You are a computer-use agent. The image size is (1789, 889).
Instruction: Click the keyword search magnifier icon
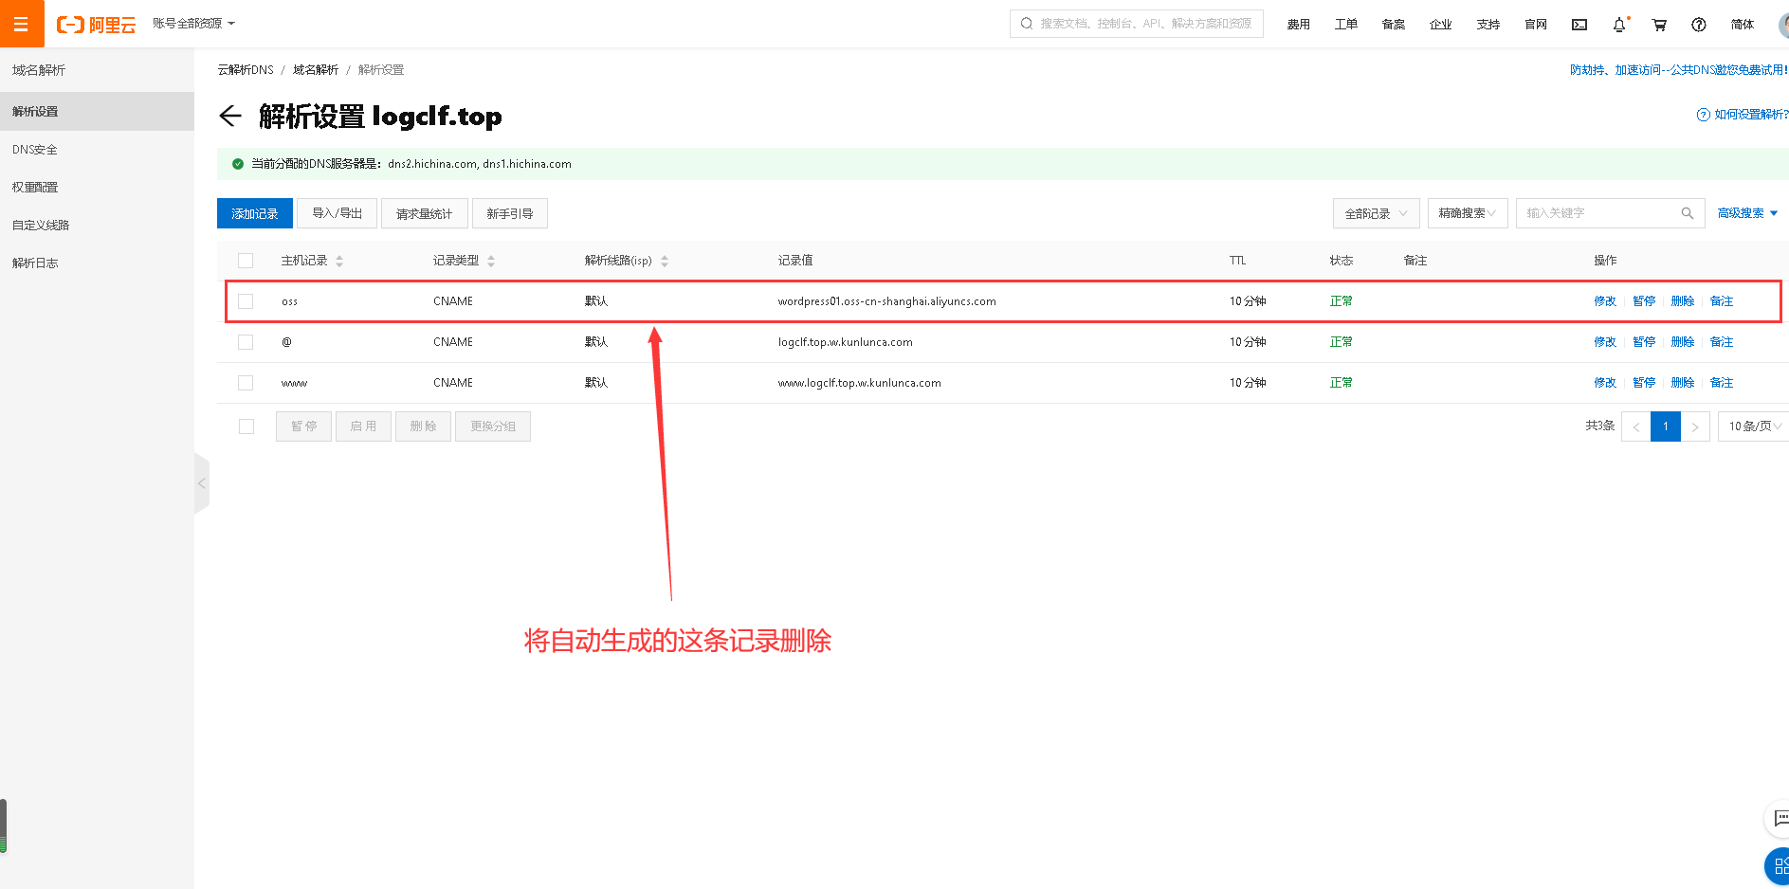pos(1688,213)
